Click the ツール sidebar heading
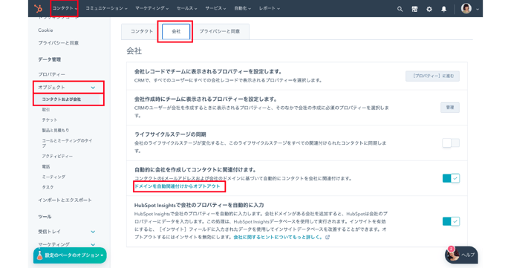The image size is (511, 268). tap(45, 217)
